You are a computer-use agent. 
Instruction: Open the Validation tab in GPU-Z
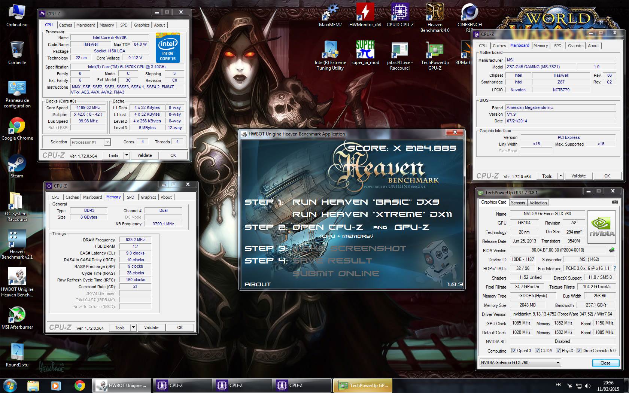[x=538, y=202]
